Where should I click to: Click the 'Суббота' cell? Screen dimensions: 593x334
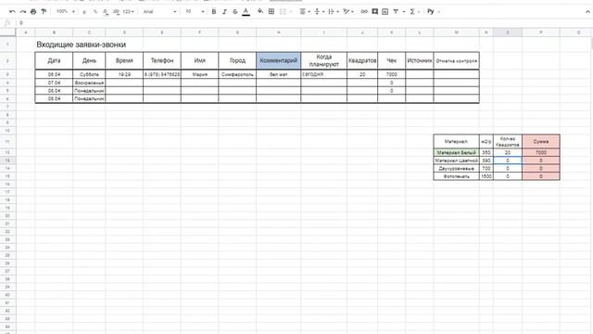click(x=89, y=74)
